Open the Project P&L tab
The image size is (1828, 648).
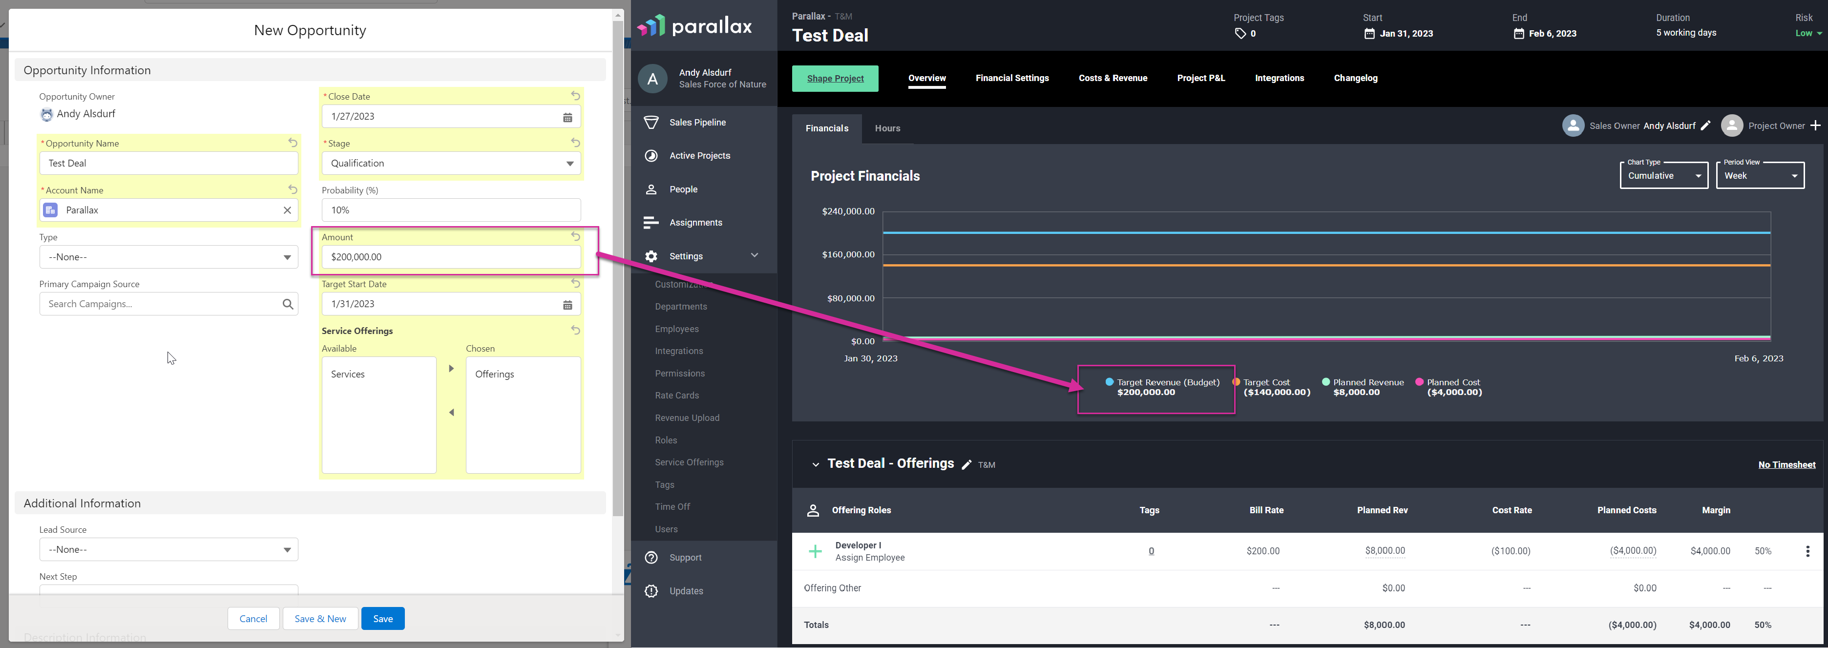click(1201, 78)
